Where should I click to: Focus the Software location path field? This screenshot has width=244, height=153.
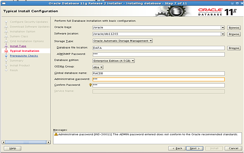(157, 34)
